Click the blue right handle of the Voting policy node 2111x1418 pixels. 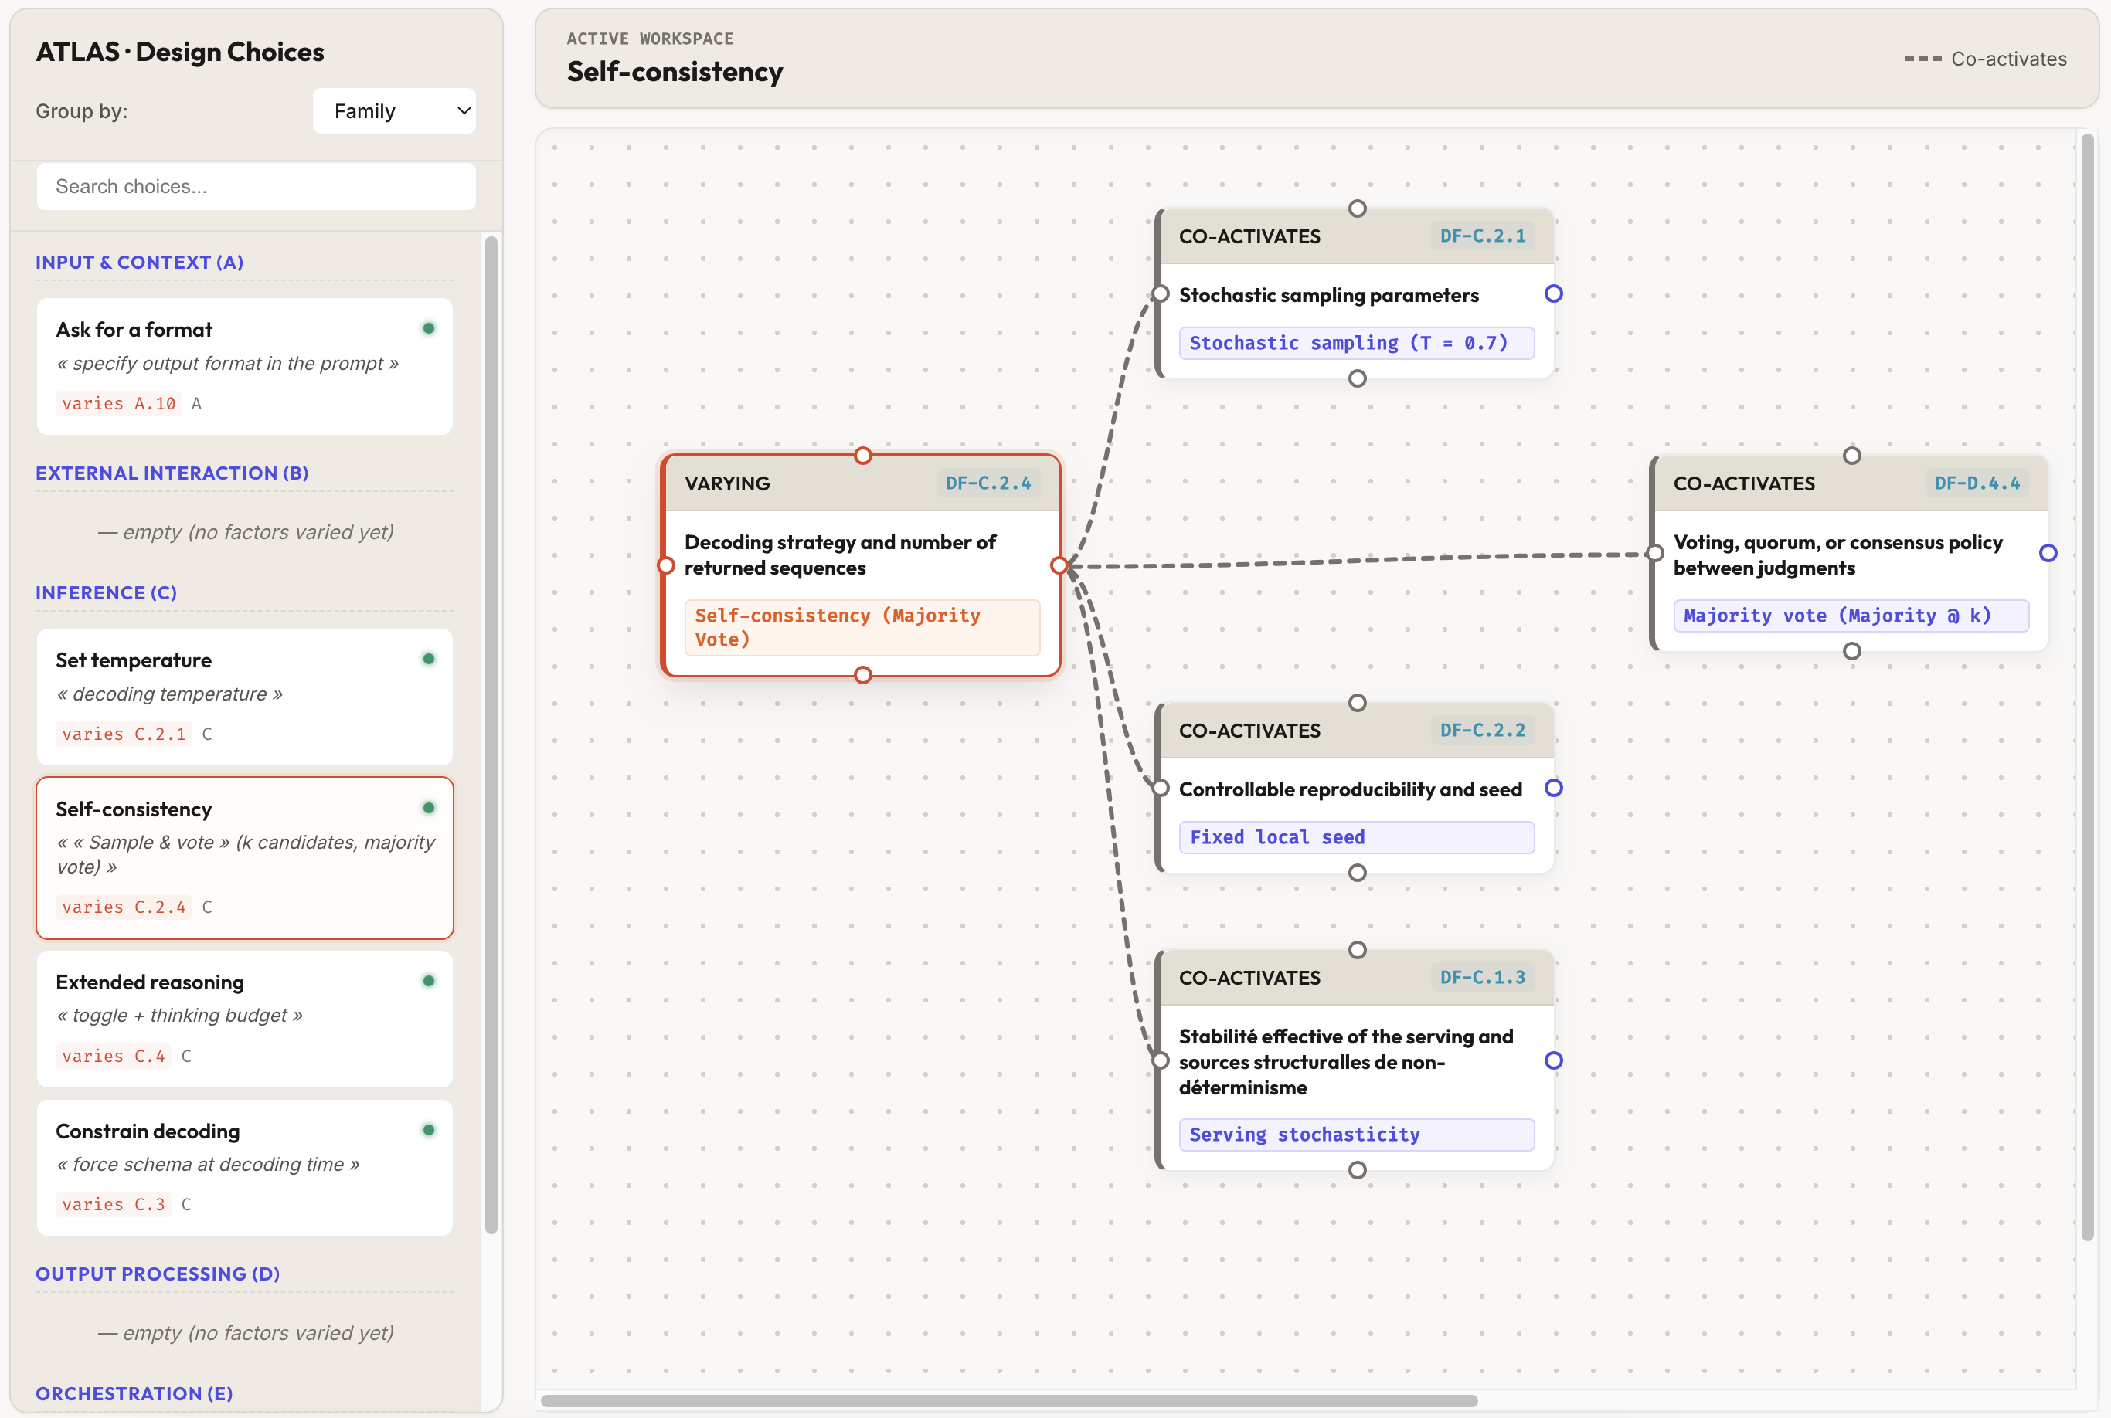click(2048, 552)
